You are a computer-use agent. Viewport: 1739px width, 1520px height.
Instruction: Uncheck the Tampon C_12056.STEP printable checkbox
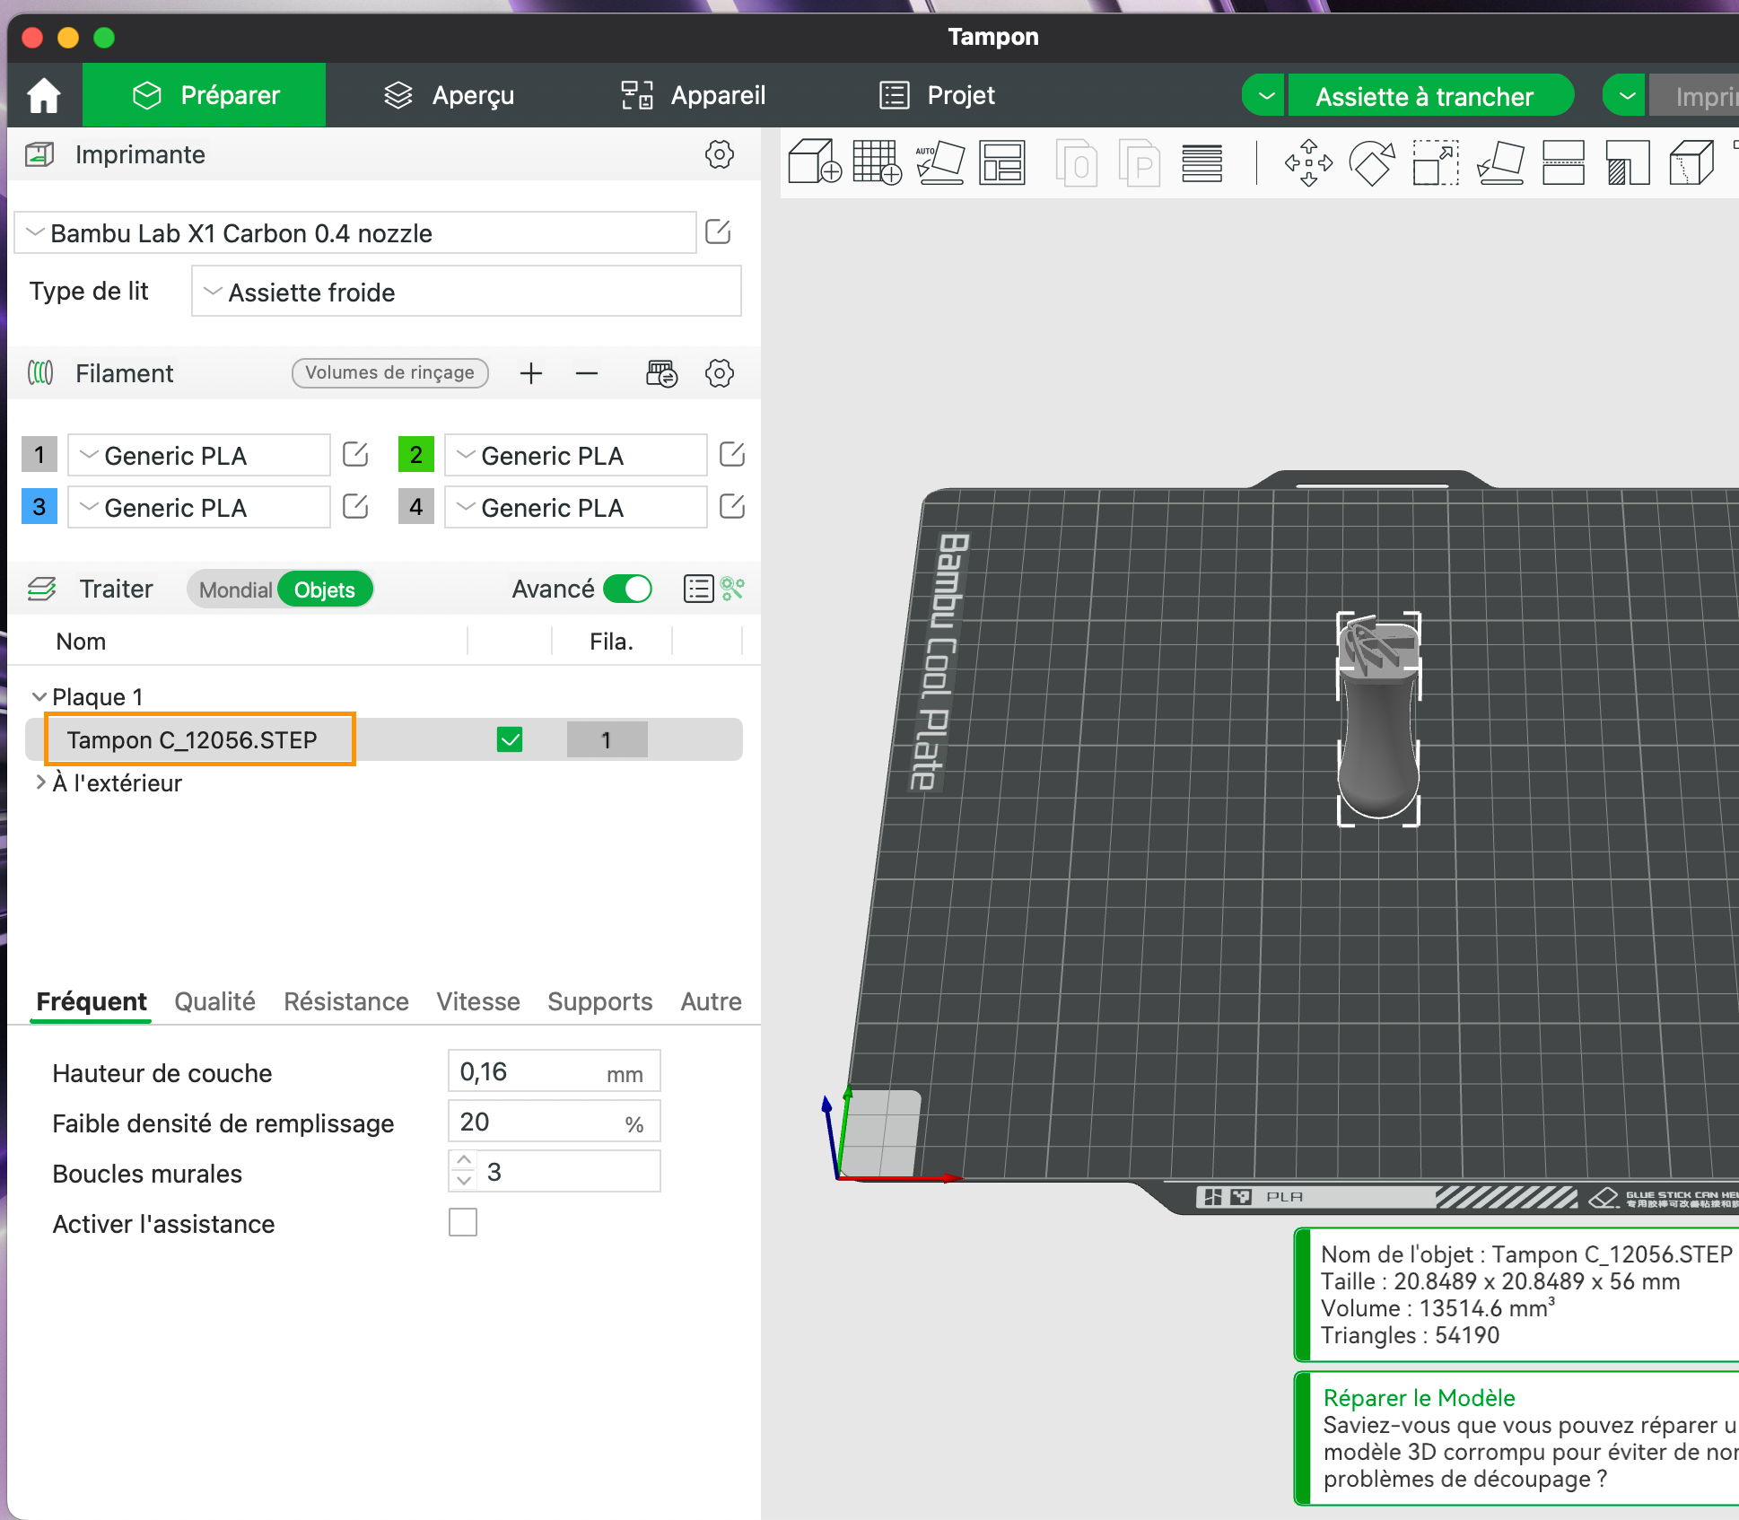[x=510, y=739]
